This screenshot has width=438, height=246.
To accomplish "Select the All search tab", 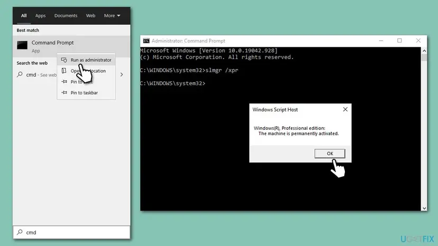I will point(24,16).
